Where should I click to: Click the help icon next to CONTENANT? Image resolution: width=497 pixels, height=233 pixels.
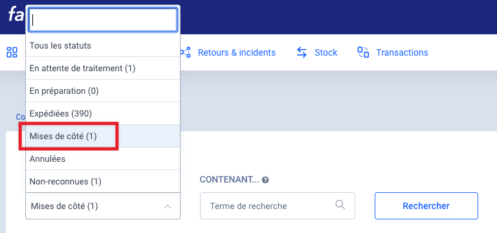point(265,180)
